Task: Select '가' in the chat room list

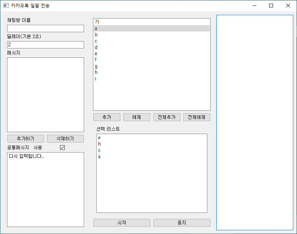Action: [152, 22]
